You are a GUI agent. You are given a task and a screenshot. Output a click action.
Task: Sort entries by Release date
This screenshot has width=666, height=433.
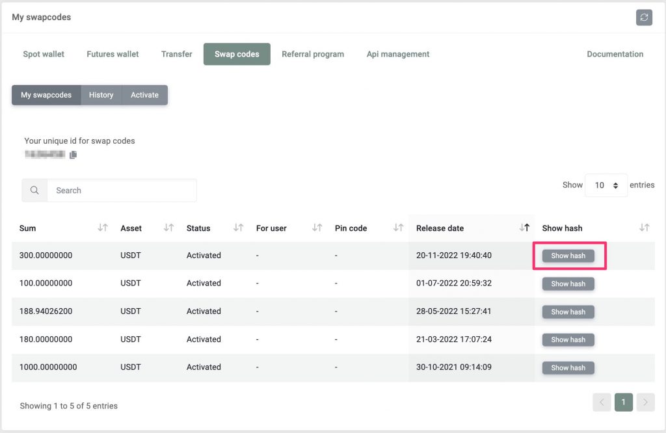pyautogui.click(x=524, y=228)
